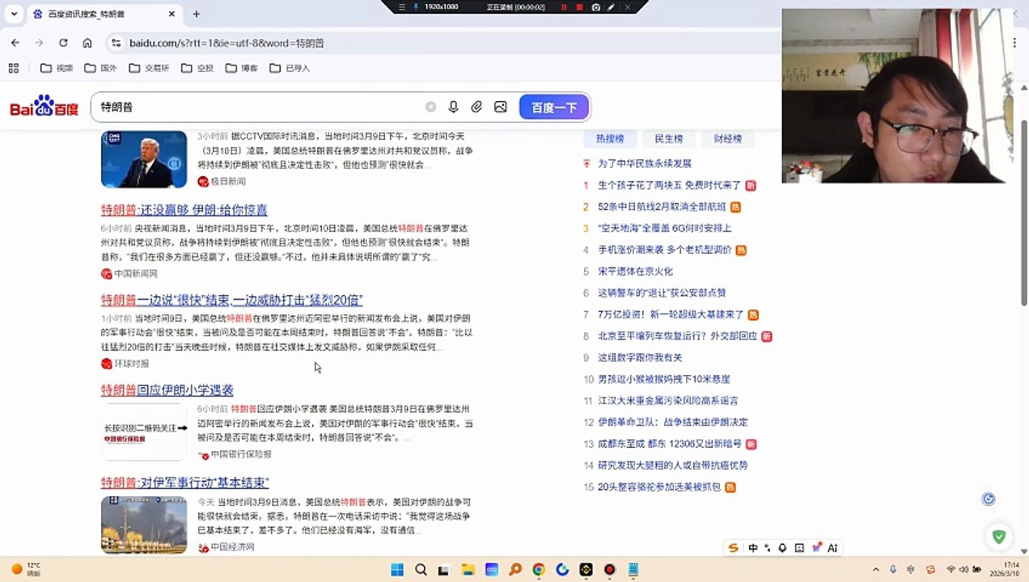Image resolution: width=1029 pixels, height=582 pixels.
Task: Open the red recorder app in taskbar
Action: tap(609, 570)
